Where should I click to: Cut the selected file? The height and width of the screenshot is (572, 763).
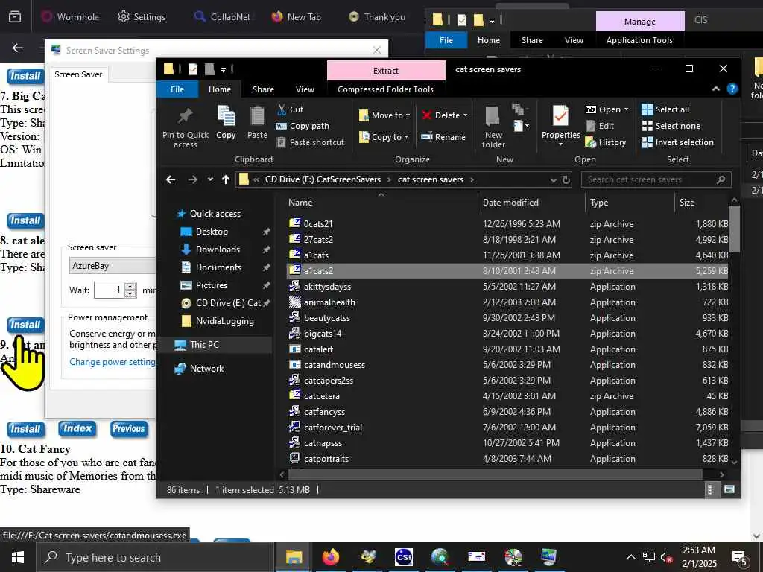[290, 109]
